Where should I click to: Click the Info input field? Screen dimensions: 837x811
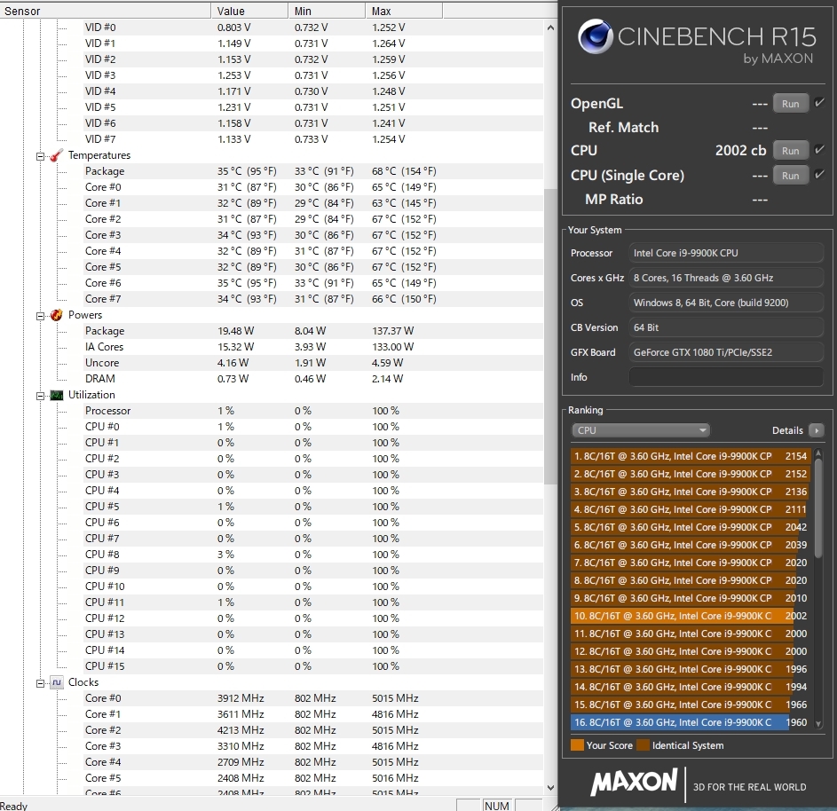[x=726, y=377]
